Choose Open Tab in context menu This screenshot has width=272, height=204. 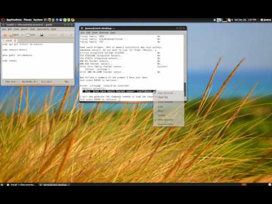click(169, 97)
